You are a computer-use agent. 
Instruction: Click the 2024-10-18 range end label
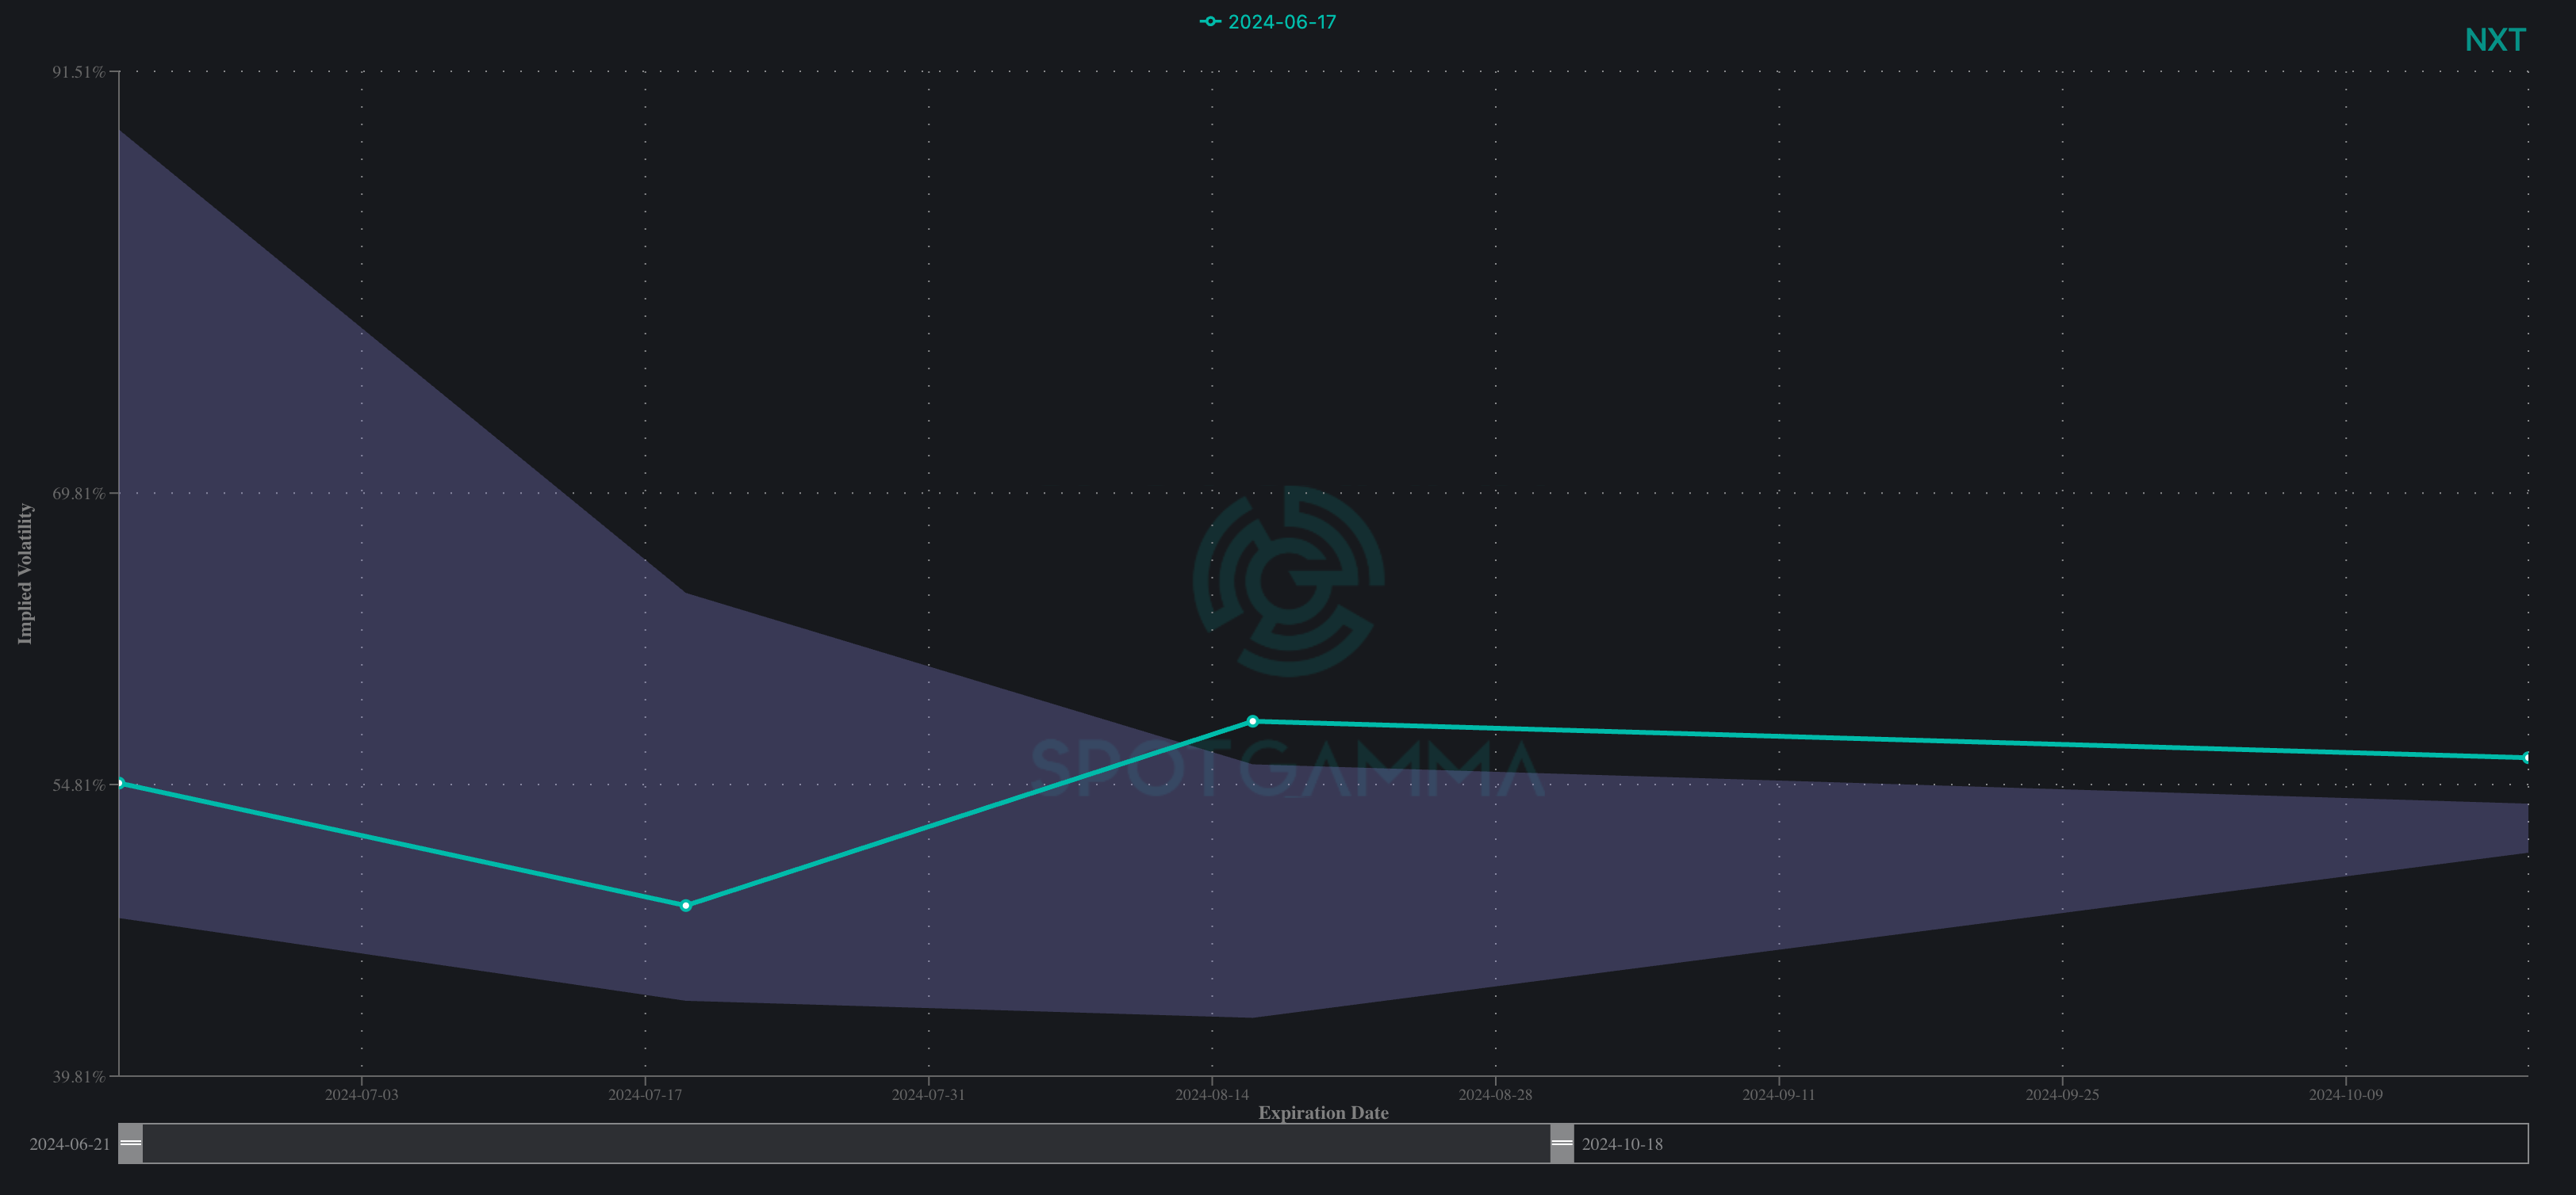pyautogui.click(x=1622, y=1144)
